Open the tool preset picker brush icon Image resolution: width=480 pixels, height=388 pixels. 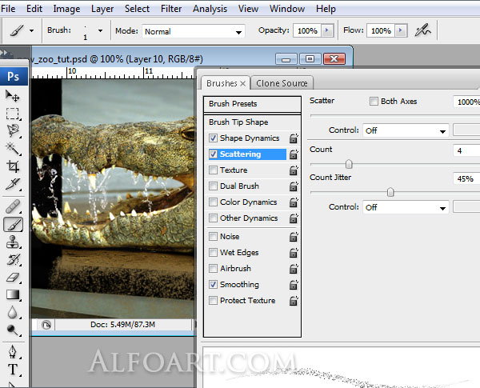pos(17,30)
